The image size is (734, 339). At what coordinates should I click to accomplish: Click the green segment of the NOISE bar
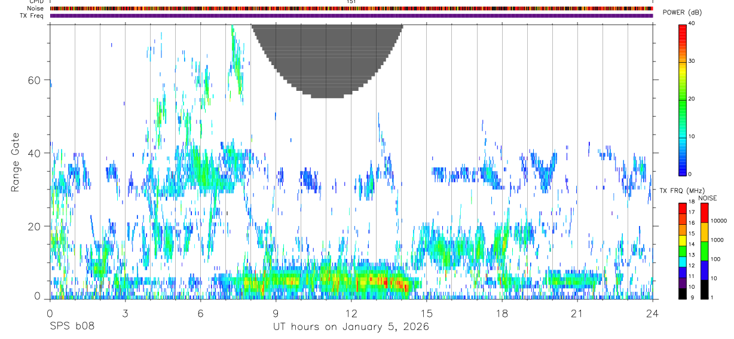click(704, 251)
